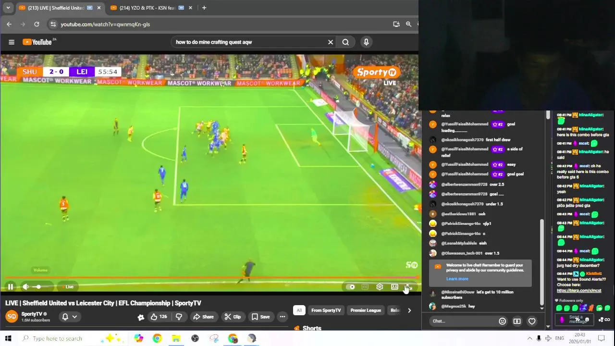This screenshot has width=615, height=346.
Task: Click the YouTube live chat input
Action: pyautogui.click(x=462, y=321)
